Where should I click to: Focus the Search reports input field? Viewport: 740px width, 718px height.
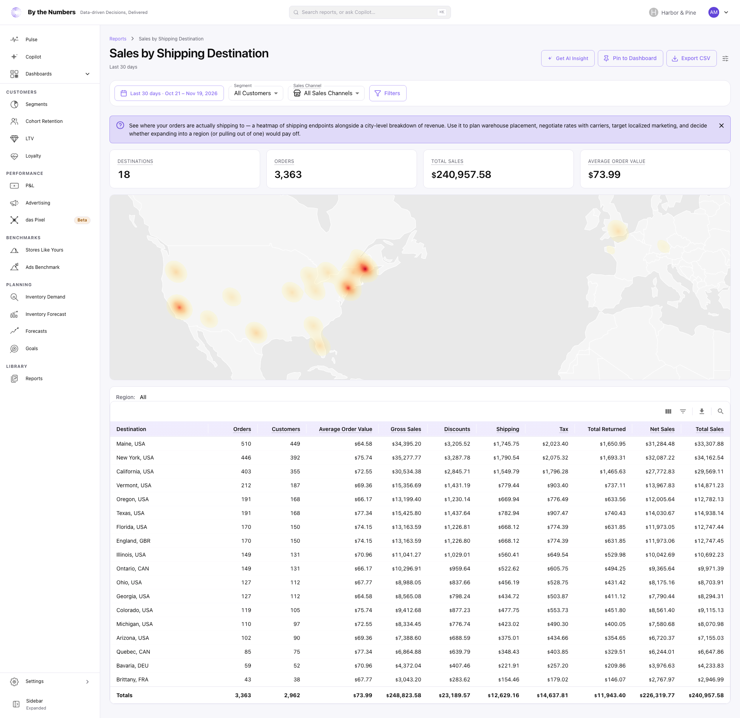pos(370,12)
